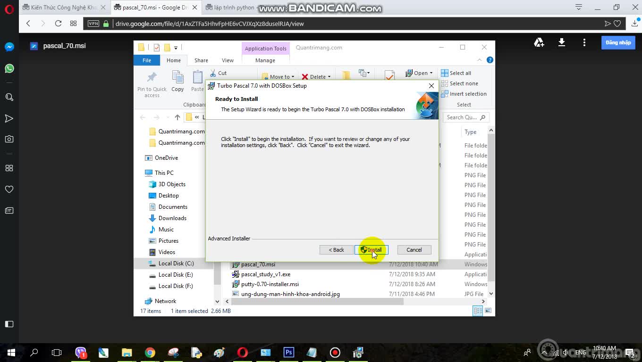642x362 pixels.
Task: Open the File tab in Explorer ribbon
Action: [x=147, y=60]
